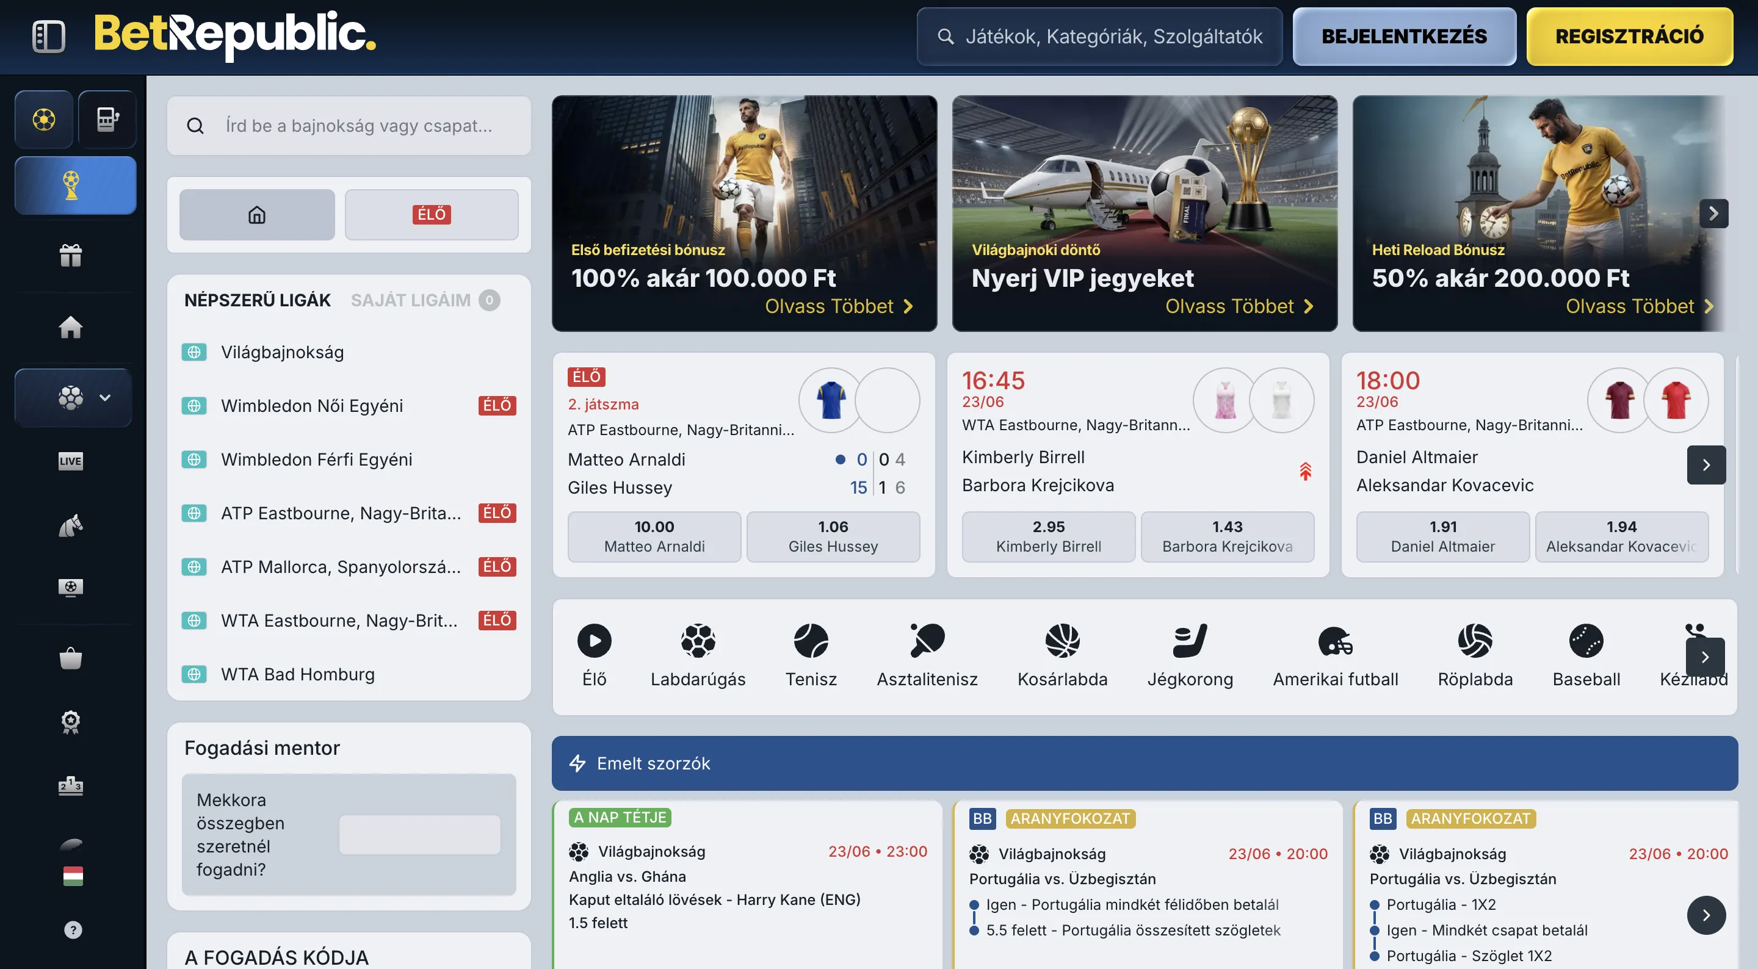Pick the 1.91 Daniel Altmaier odds
1758x969 pixels.
1442,536
